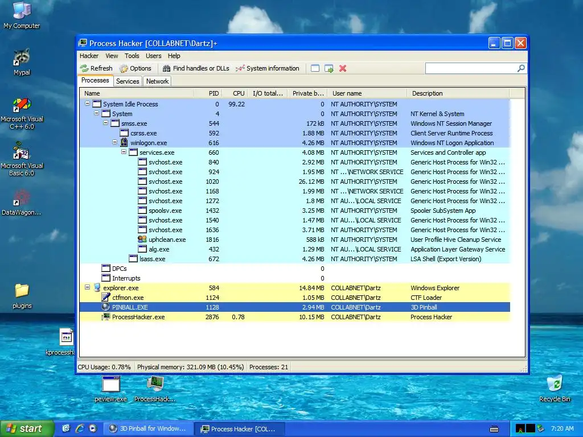Sort by the CPU column header
Image resolution: width=583 pixels, height=437 pixels.
pos(234,93)
